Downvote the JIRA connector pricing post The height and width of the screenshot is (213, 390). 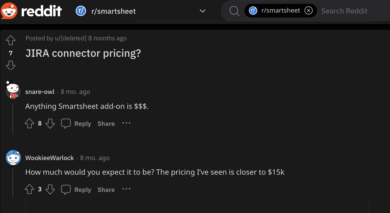11,65
